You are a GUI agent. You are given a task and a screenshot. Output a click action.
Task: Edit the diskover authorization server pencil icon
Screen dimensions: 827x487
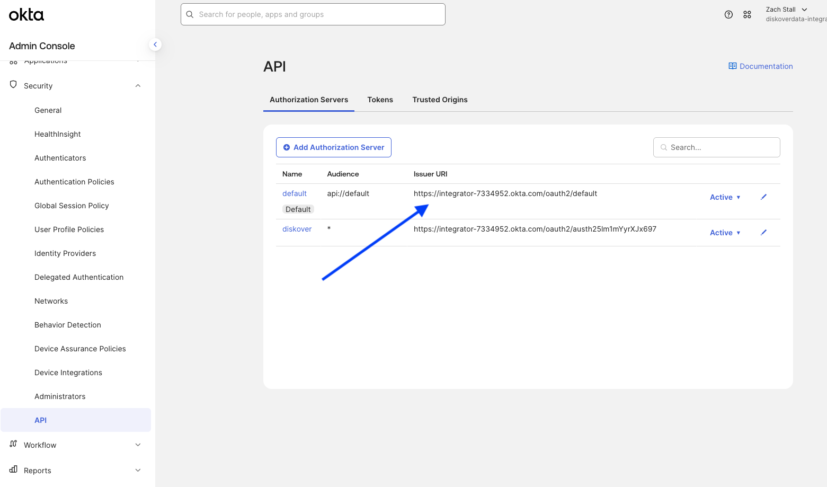[763, 233]
